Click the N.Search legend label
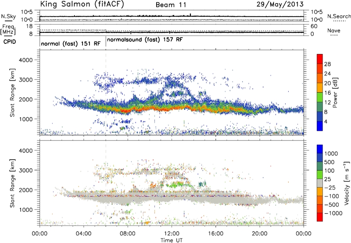Image resolution: width=351 pixels, height=243 pixels. pyautogui.click(x=339, y=16)
